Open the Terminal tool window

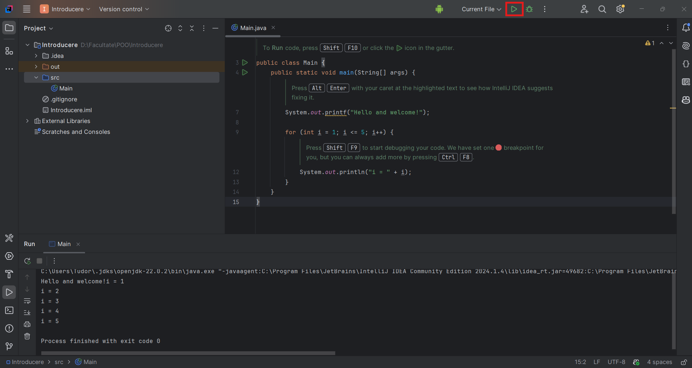(9, 310)
